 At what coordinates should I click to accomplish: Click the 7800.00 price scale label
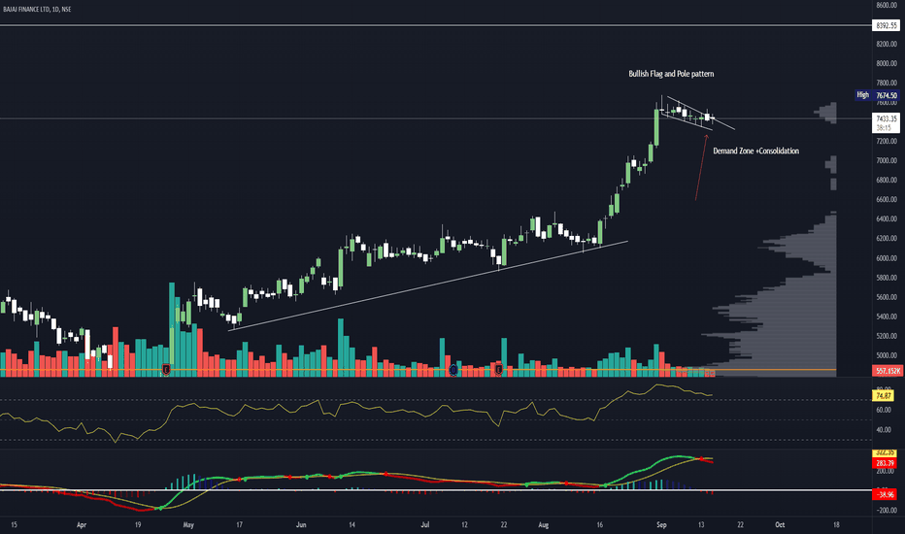point(887,83)
